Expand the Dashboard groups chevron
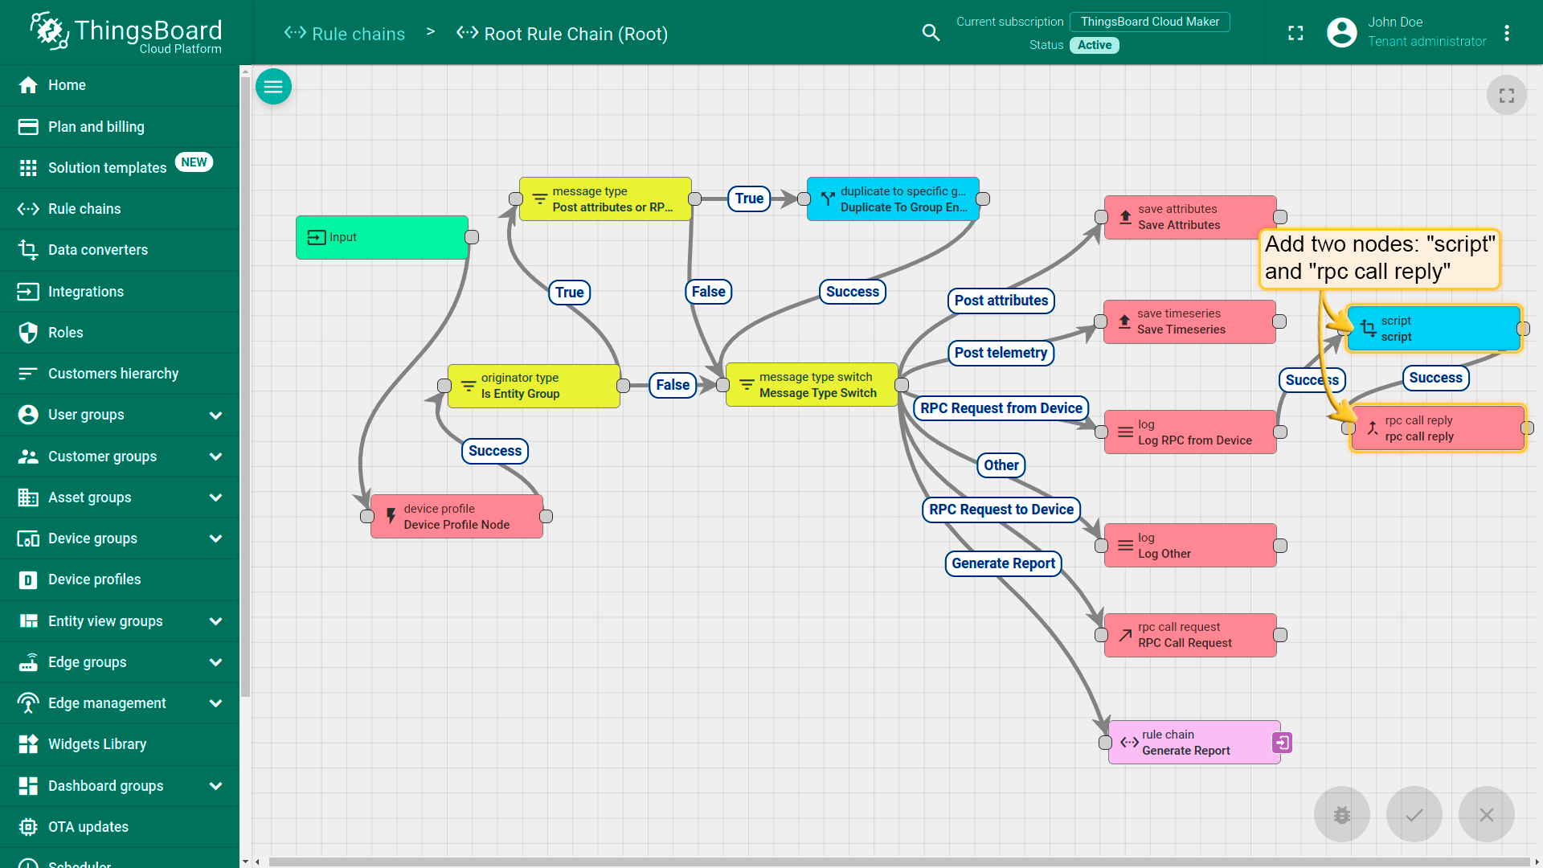 coord(215,786)
